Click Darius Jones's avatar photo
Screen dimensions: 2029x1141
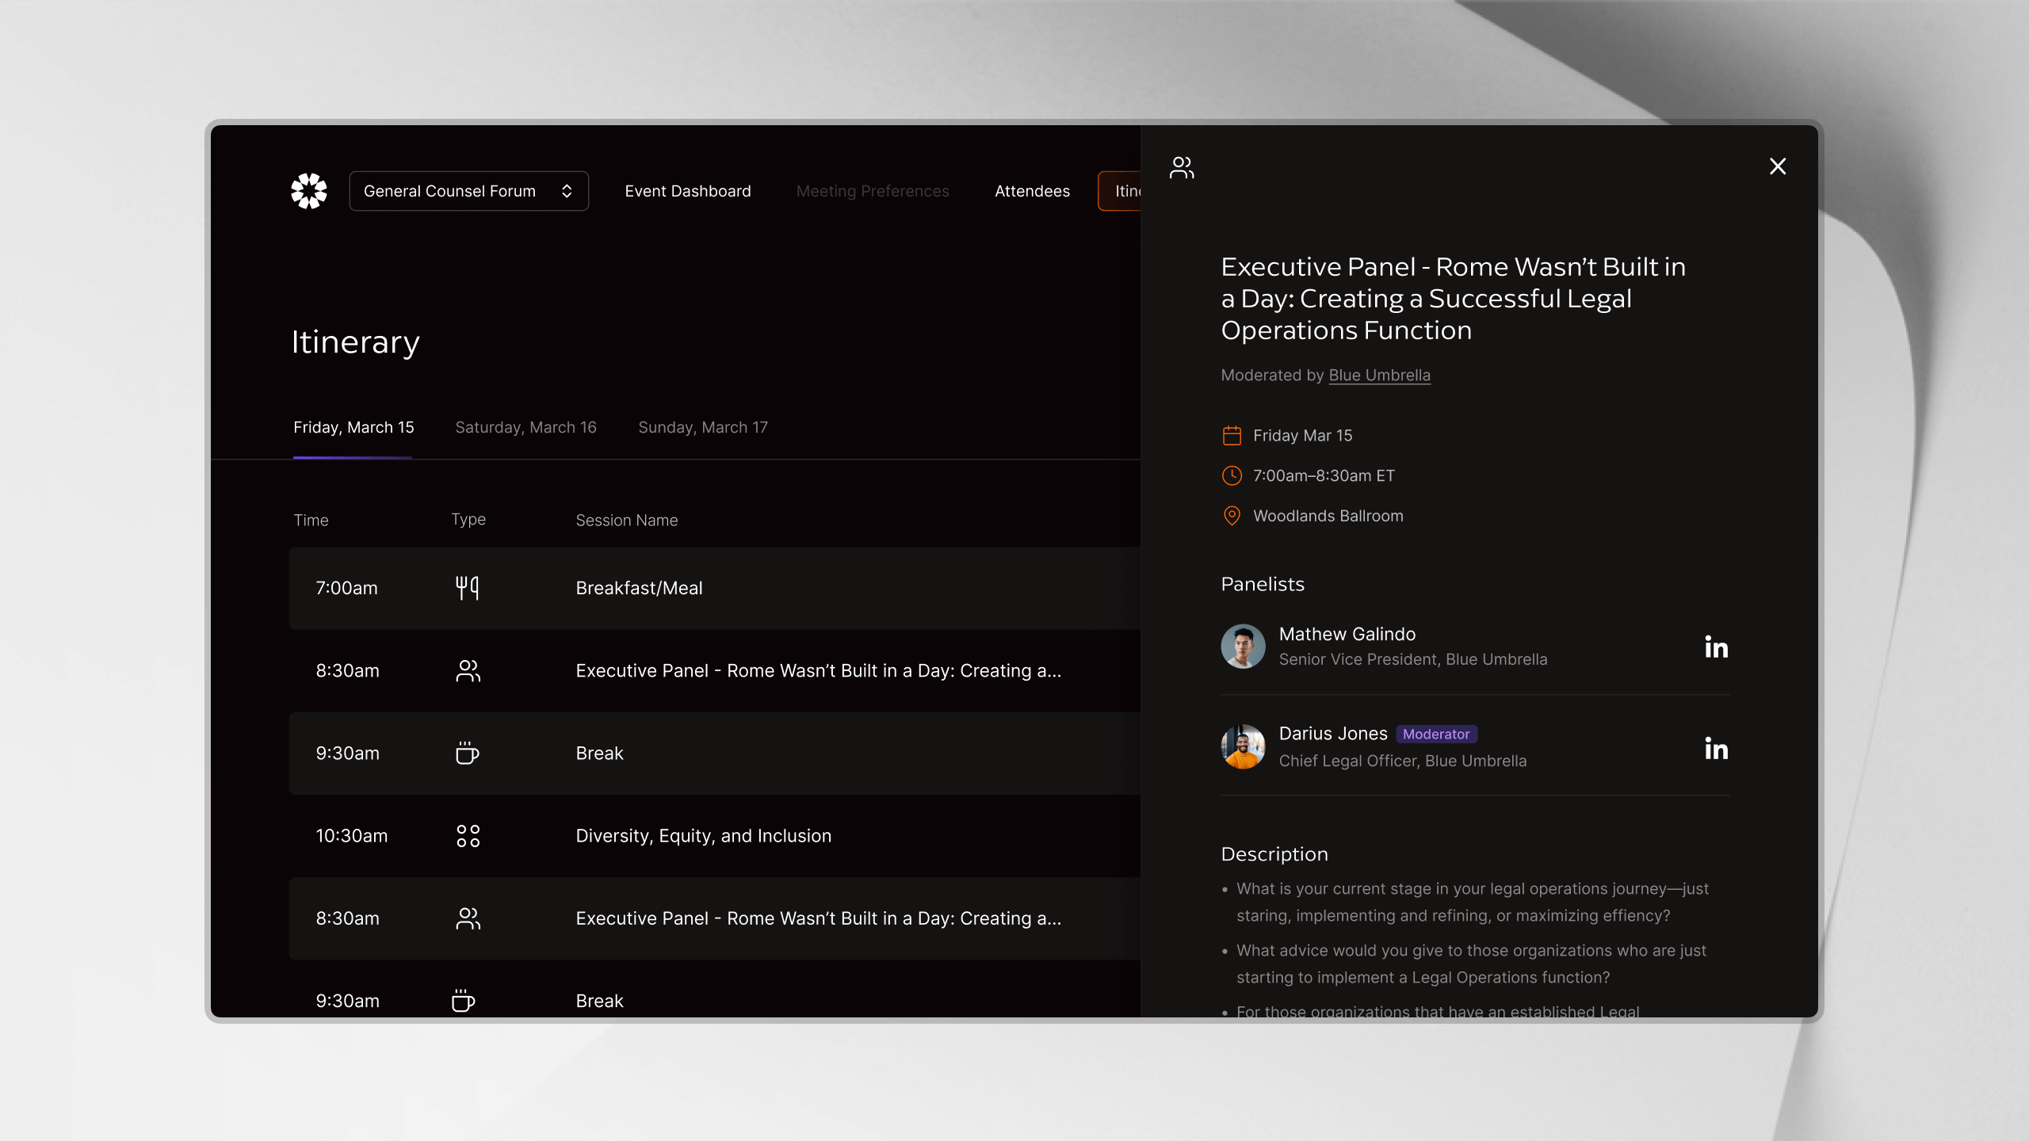tap(1243, 746)
